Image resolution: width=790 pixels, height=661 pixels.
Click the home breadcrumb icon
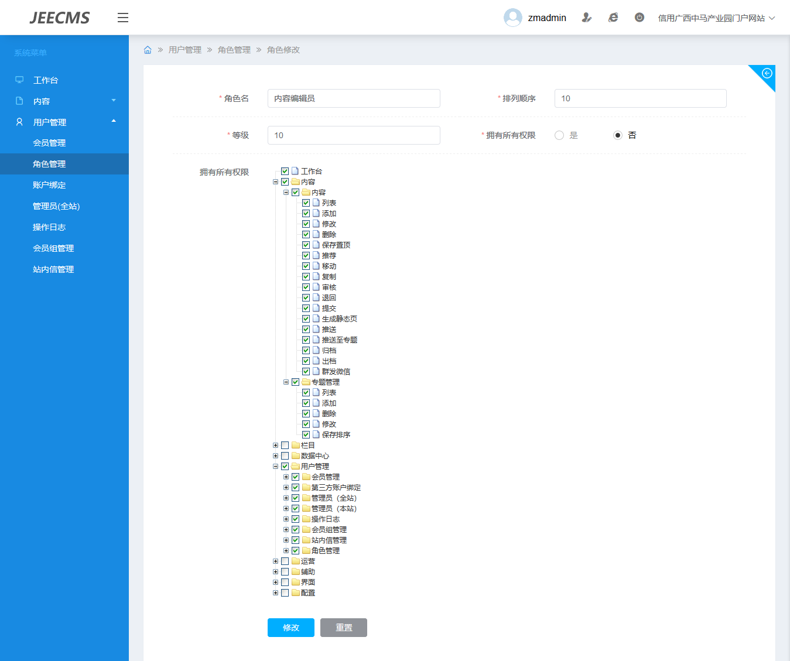pyautogui.click(x=148, y=50)
